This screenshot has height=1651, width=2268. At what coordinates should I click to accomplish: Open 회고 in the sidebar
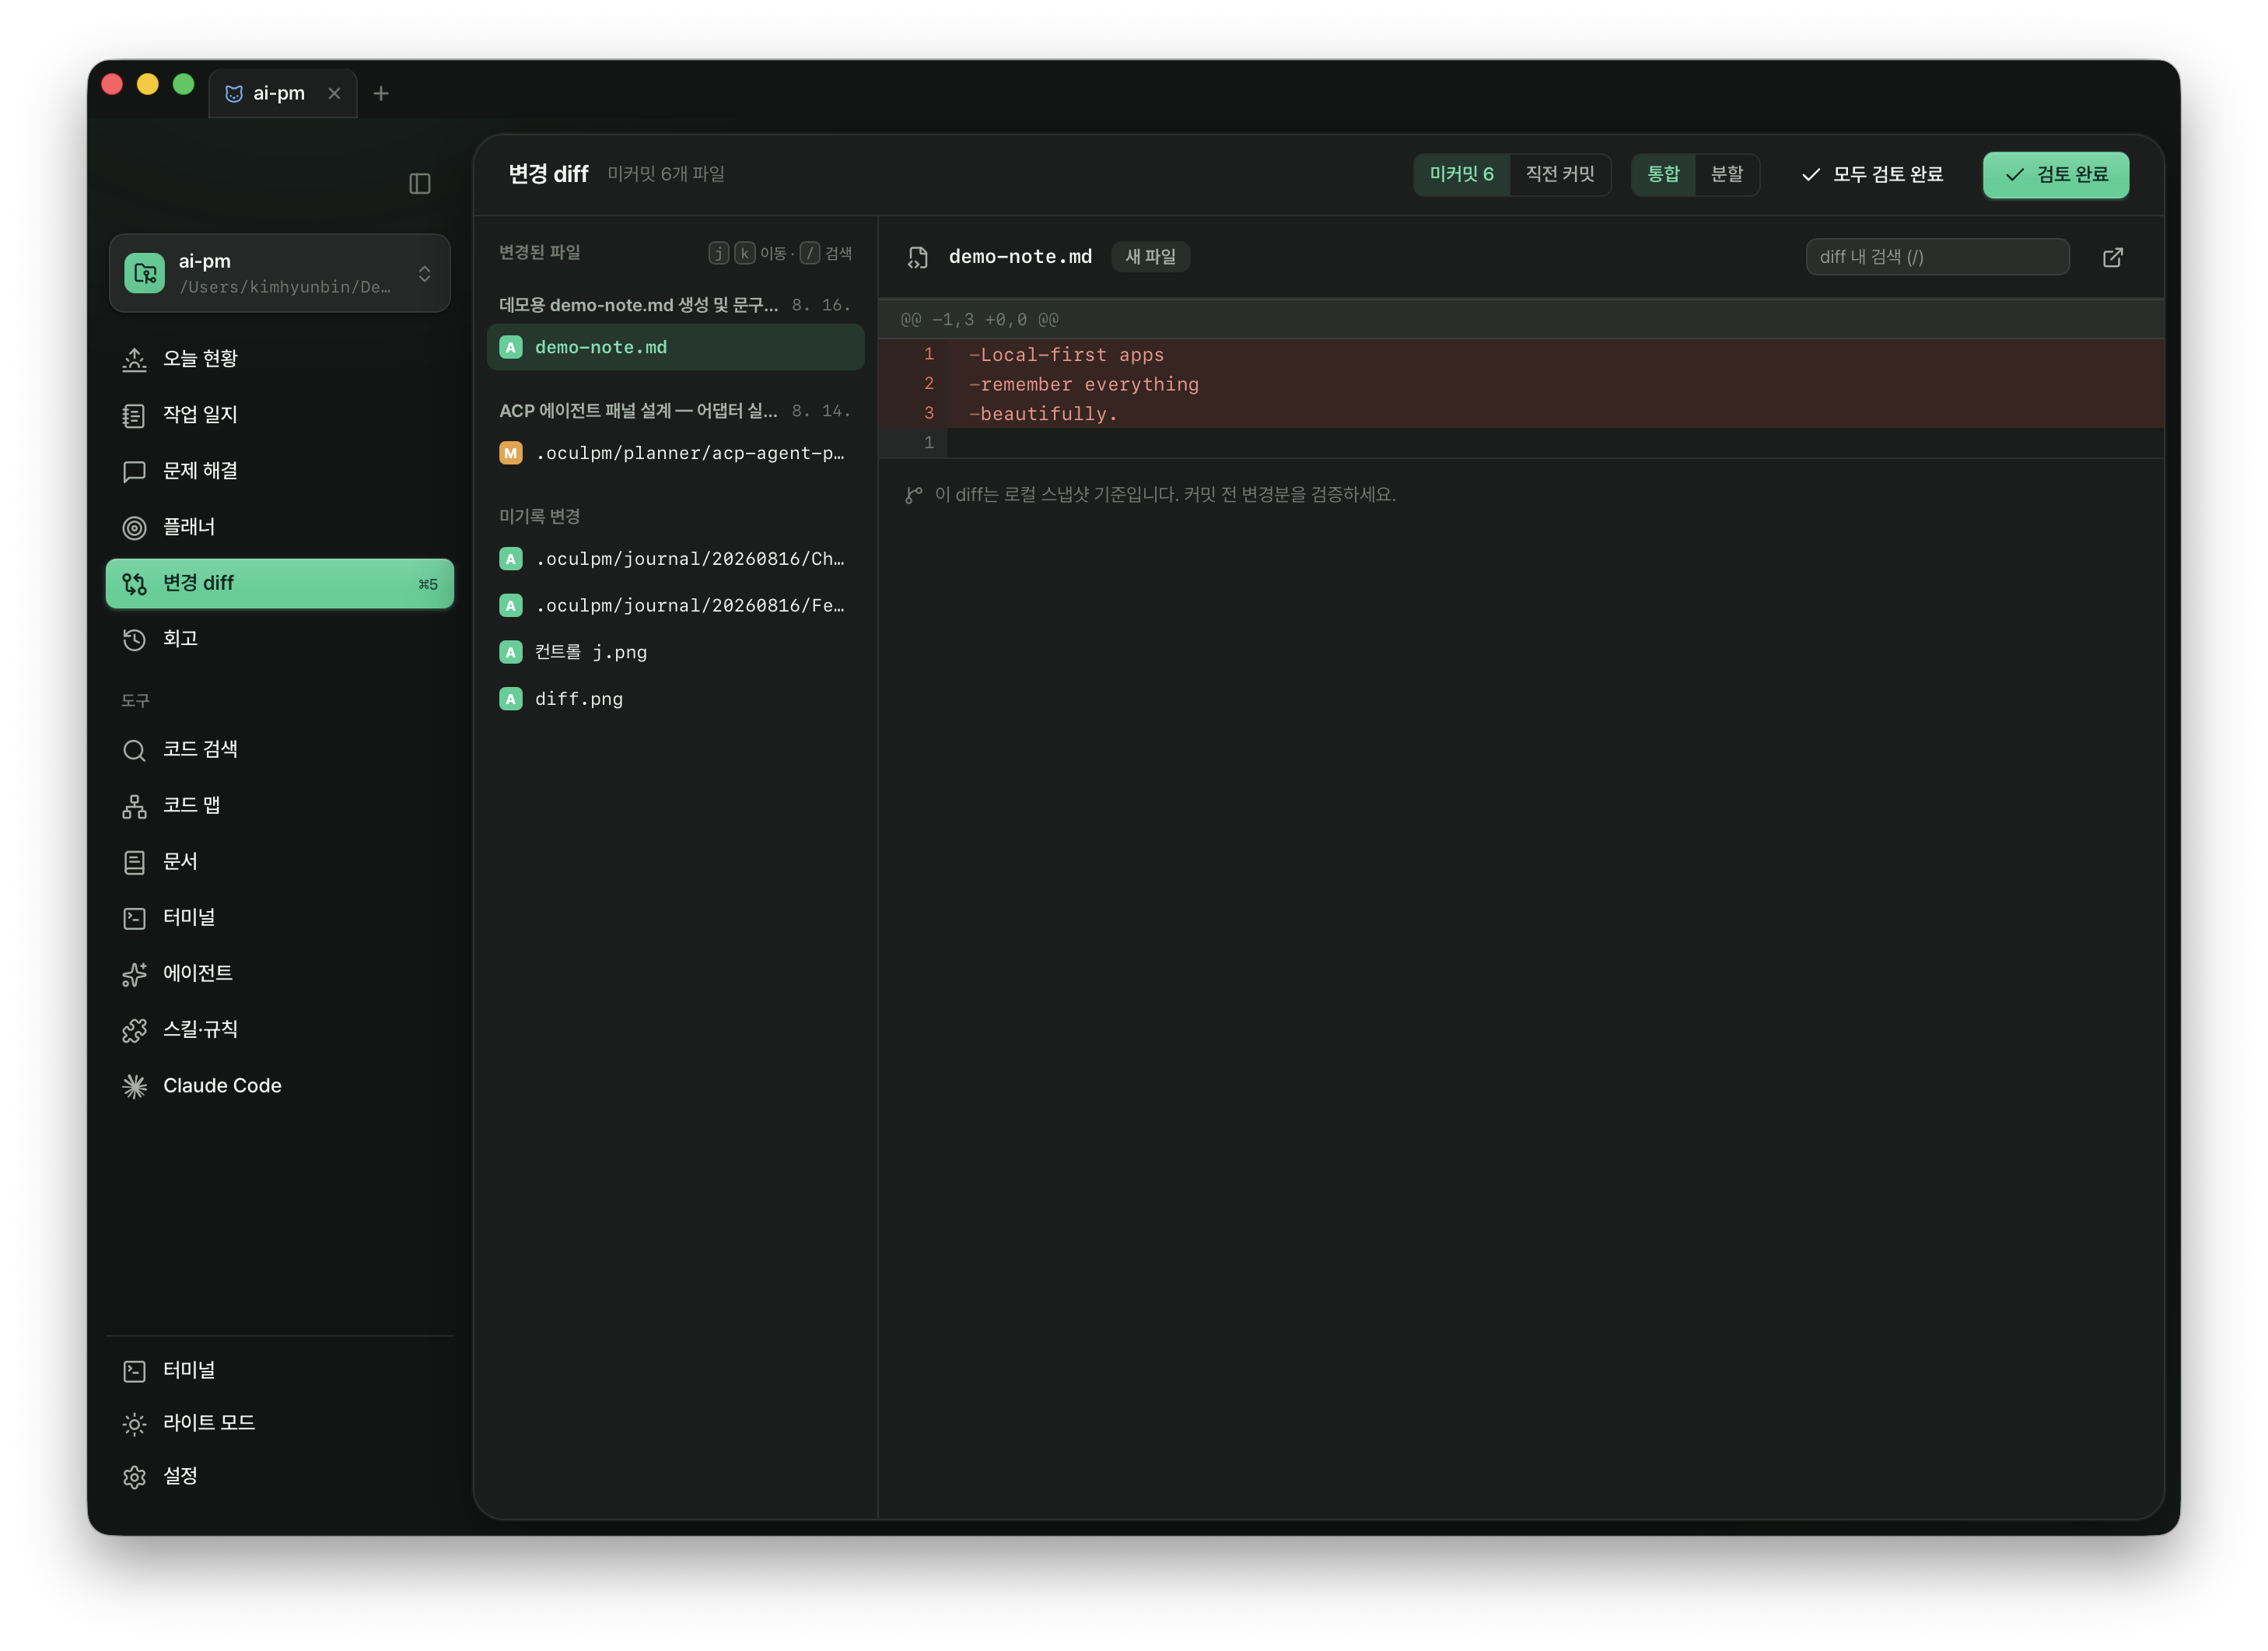[x=279, y=639]
